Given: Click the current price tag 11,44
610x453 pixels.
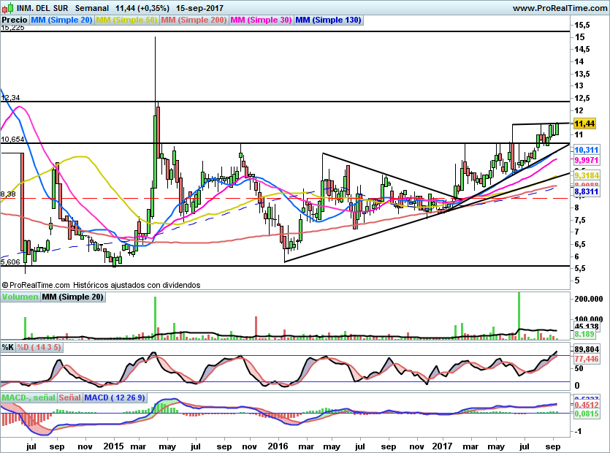Looking at the screenshot, I should click(585, 123).
